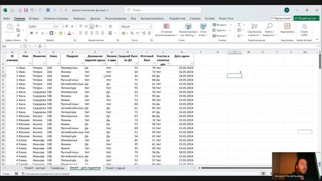Toggle italic (К) formatting
The height and width of the screenshot is (181, 322).
click(37, 33)
